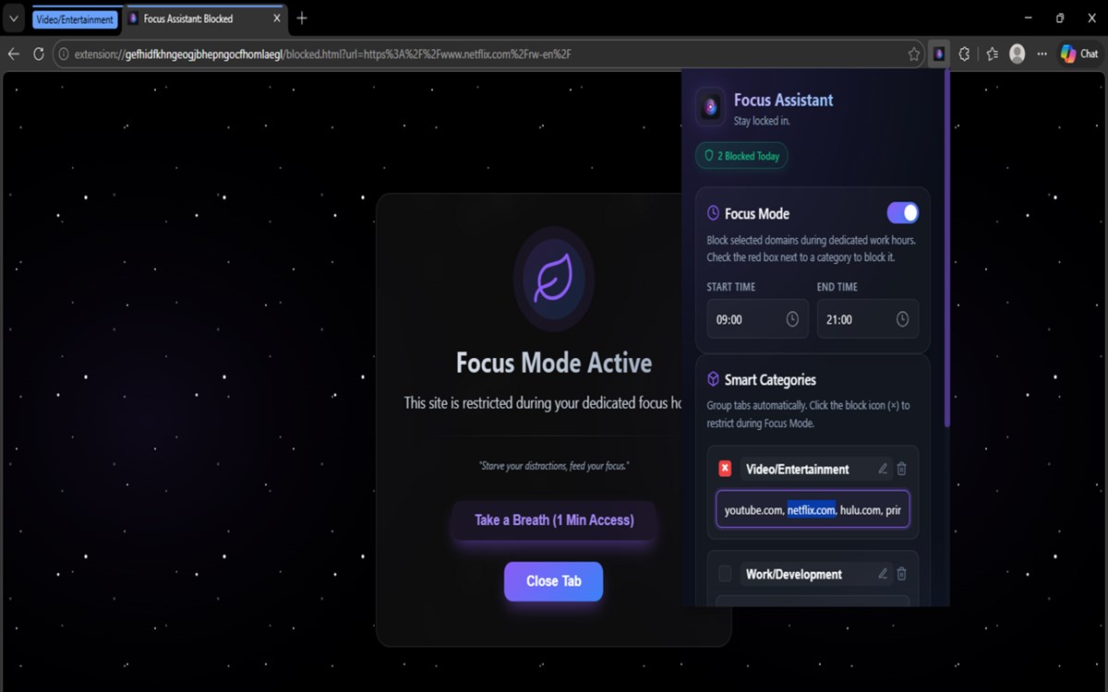Click the Focus Assistant logo in popup
This screenshot has width=1108, height=692.
pyautogui.click(x=710, y=107)
